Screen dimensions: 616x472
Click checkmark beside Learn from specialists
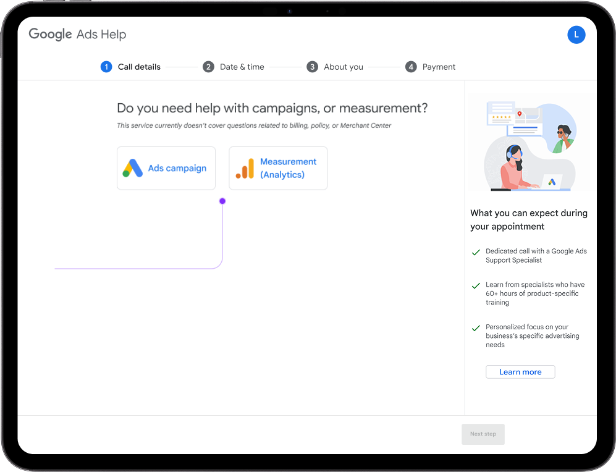tap(476, 285)
